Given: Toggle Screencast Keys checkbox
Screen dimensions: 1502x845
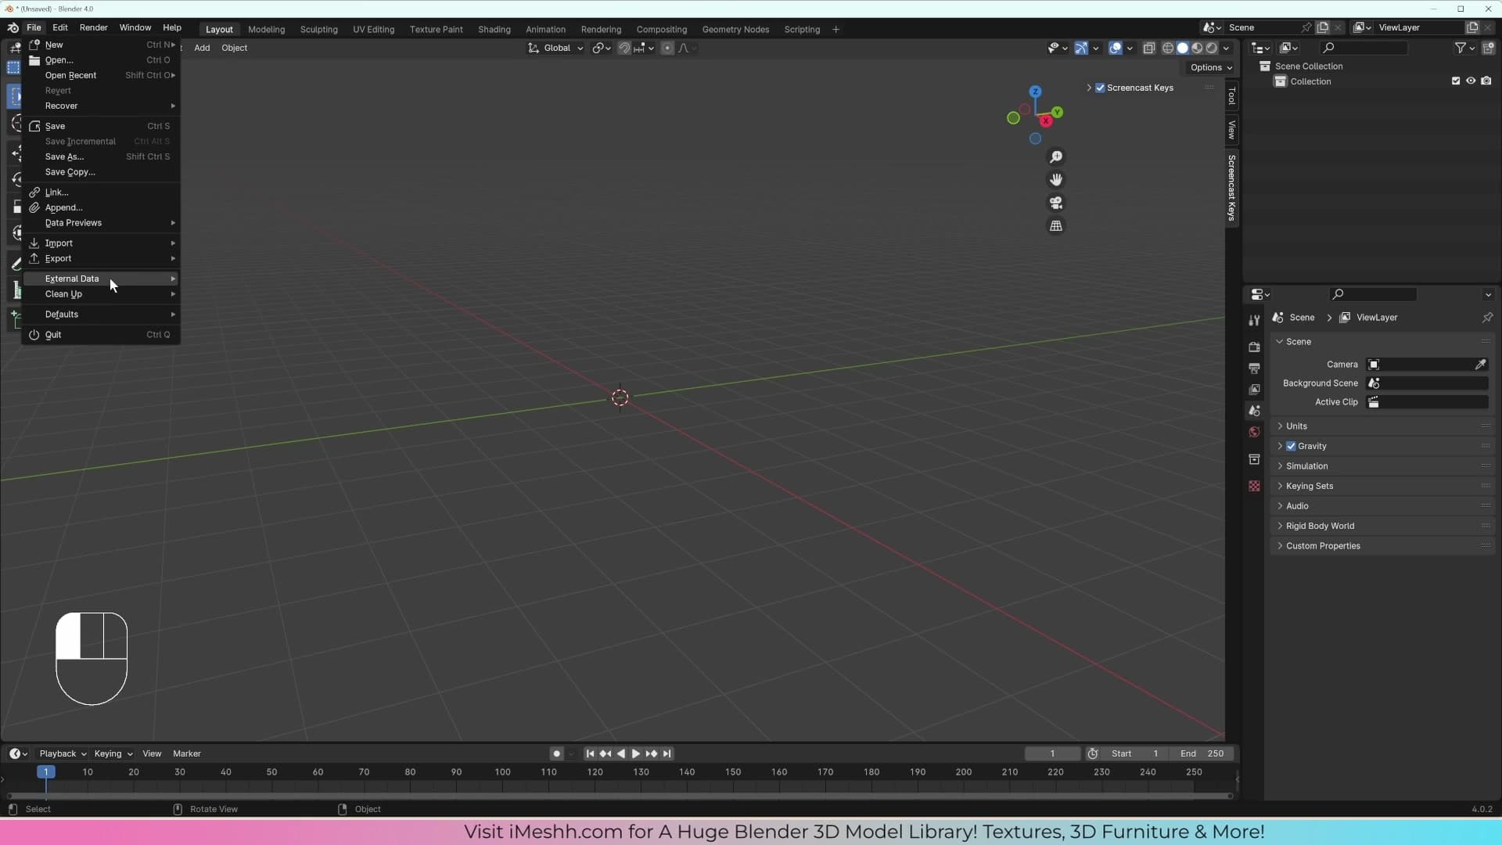Looking at the screenshot, I should [x=1100, y=88].
